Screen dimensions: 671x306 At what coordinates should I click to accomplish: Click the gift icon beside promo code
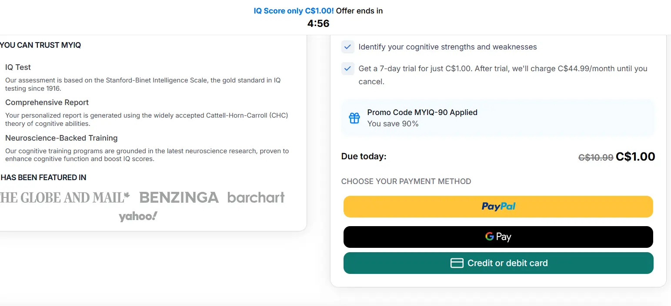[x=354, y=118]
